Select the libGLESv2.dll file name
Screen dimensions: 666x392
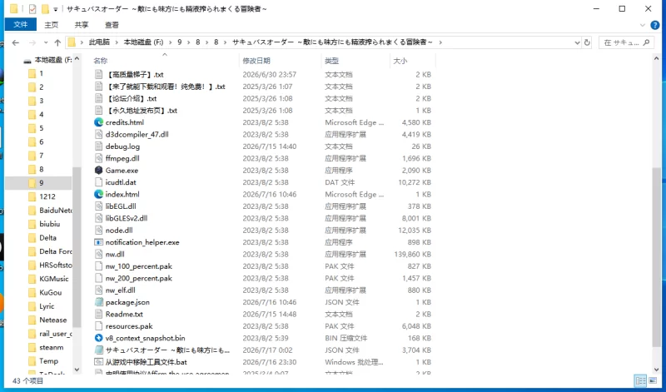pos(127,218)
